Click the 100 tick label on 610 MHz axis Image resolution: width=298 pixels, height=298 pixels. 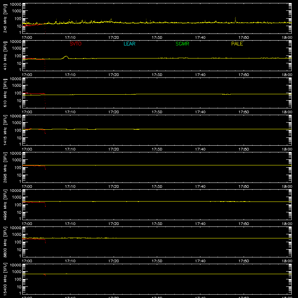18,93
